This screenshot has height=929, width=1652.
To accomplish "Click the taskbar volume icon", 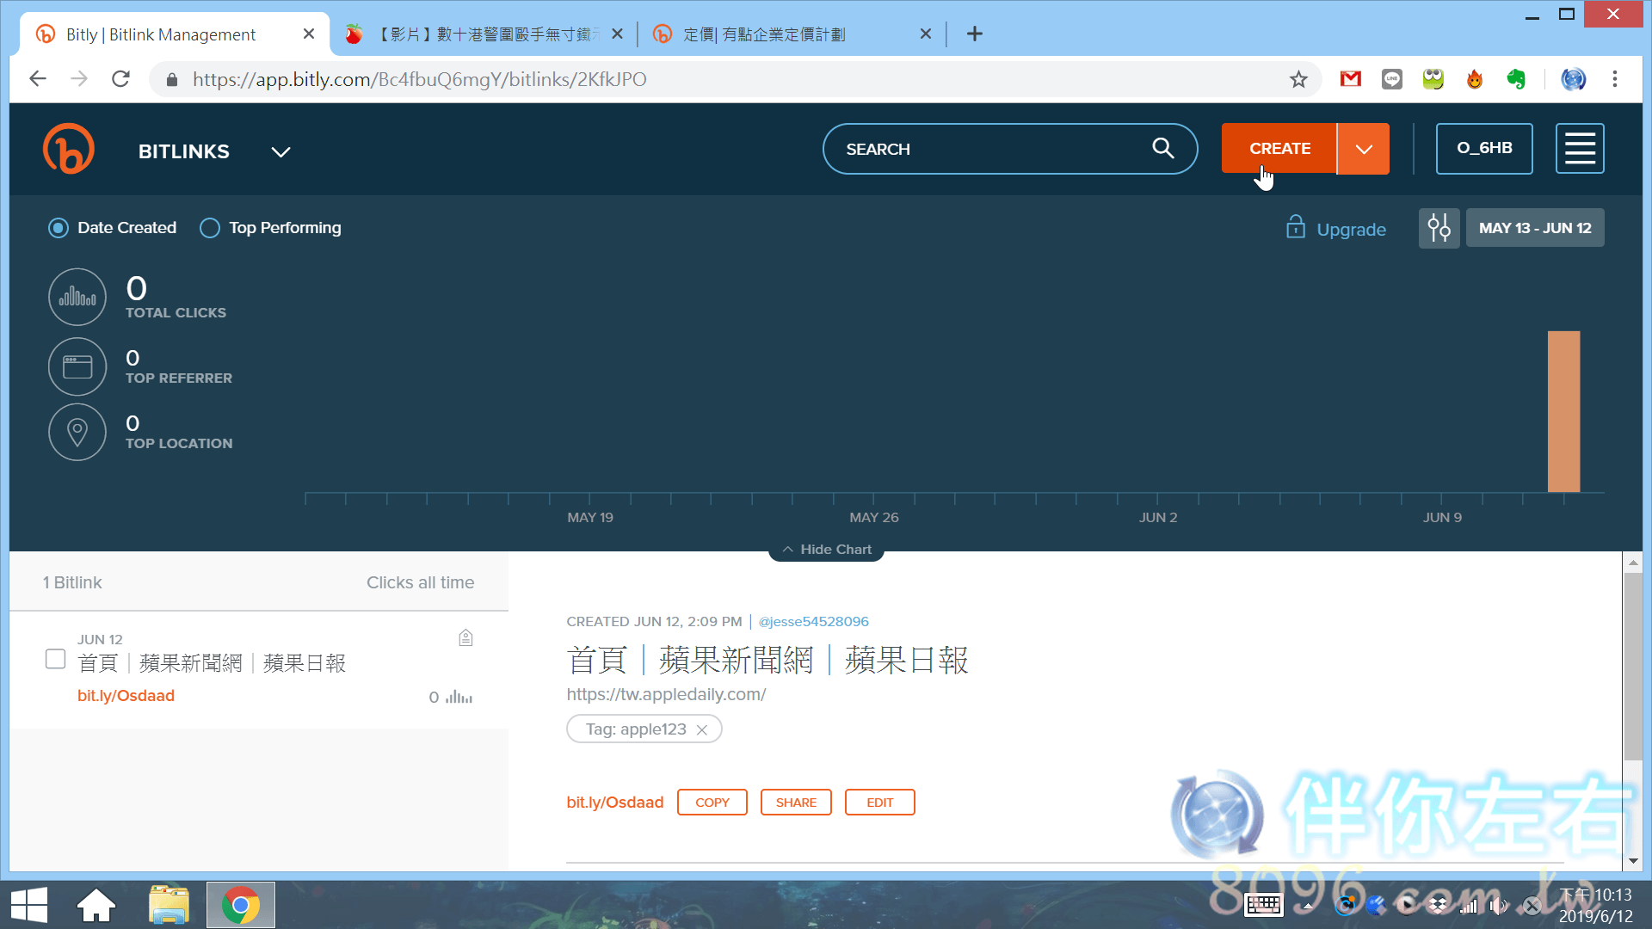I will coord(1498,905).
